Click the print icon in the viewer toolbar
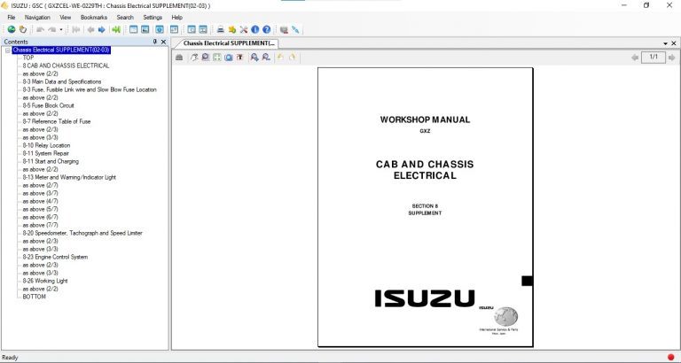The image size is (681, 363). click(x=179, y=58)
